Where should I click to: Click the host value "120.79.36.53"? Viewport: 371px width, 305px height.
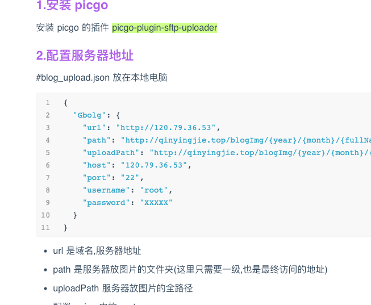tap(153, 165)
